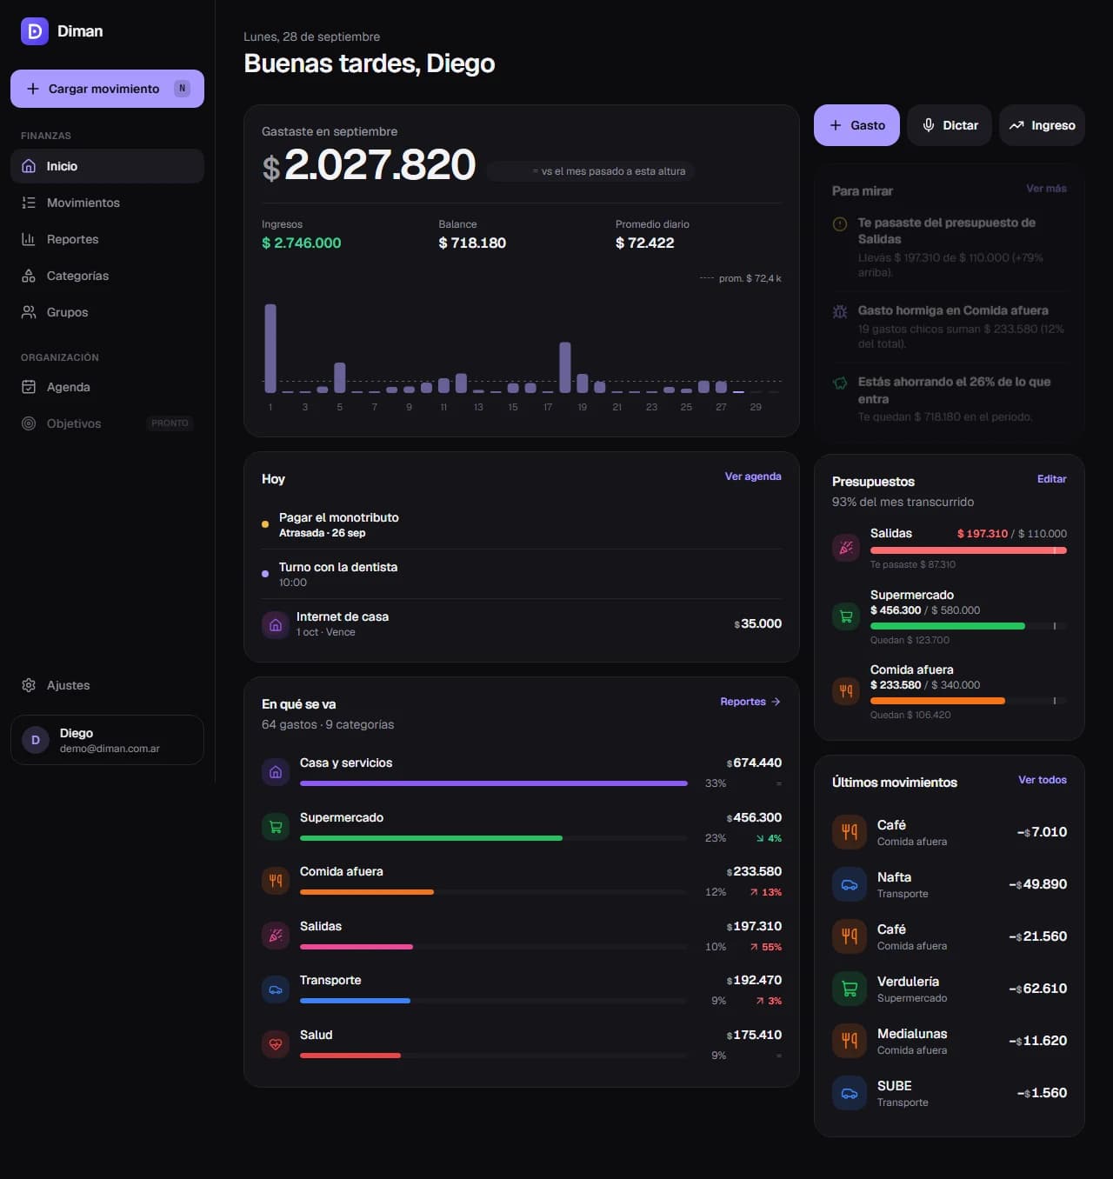Image resolution: width=1113 pixels, height=1179 pixels.
Task: Go to Inicio in sidebar
Action: (x=107, y=166)
